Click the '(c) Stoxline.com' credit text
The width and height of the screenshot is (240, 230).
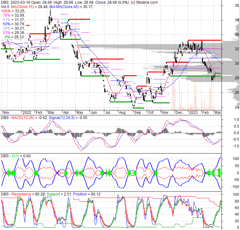click(144, 2)
